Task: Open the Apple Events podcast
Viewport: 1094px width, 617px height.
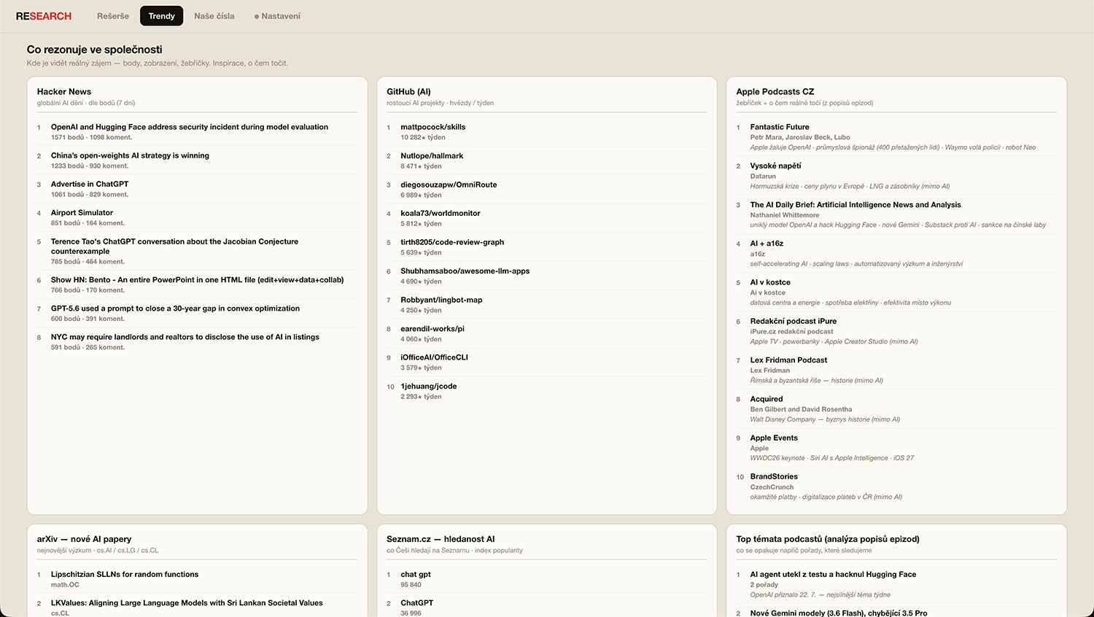Action: pos(774,438)
